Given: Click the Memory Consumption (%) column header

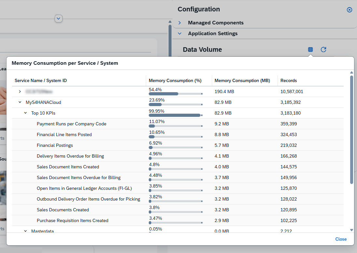Looking at the screenshot, I should 175,80.
